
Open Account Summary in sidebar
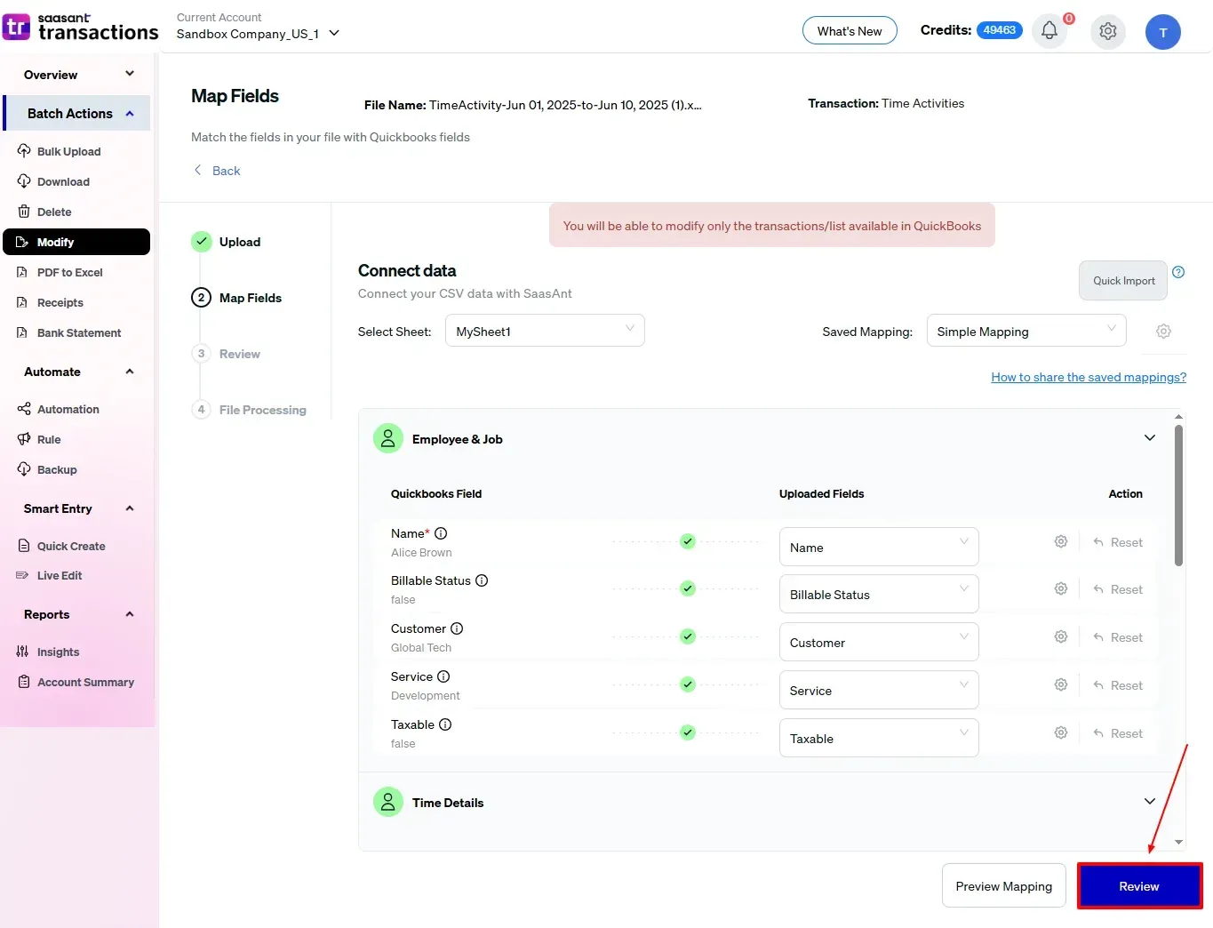76,682
